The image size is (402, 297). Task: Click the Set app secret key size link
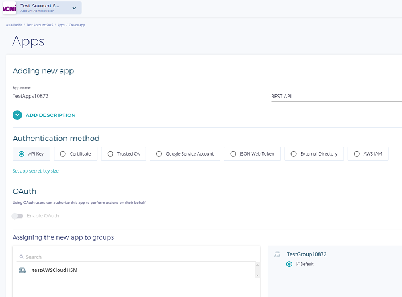pos(35,171)
